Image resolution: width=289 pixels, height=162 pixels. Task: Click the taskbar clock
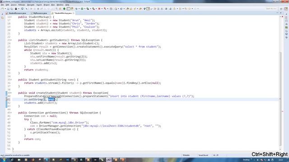tap(280, 160)
